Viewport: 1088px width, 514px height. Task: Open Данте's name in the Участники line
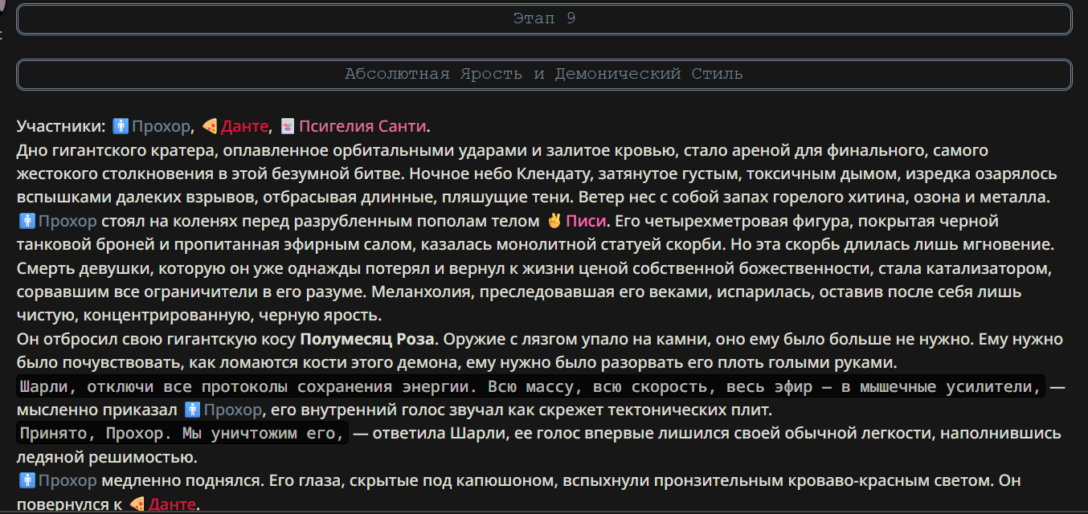click(x=245, y=126)
